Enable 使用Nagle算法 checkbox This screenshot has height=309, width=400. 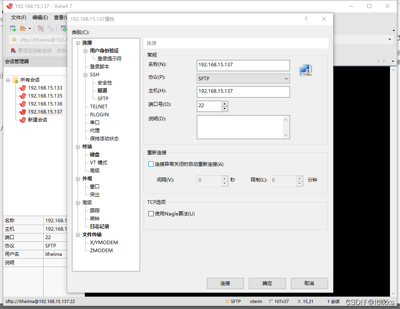(x=151, y=213)
